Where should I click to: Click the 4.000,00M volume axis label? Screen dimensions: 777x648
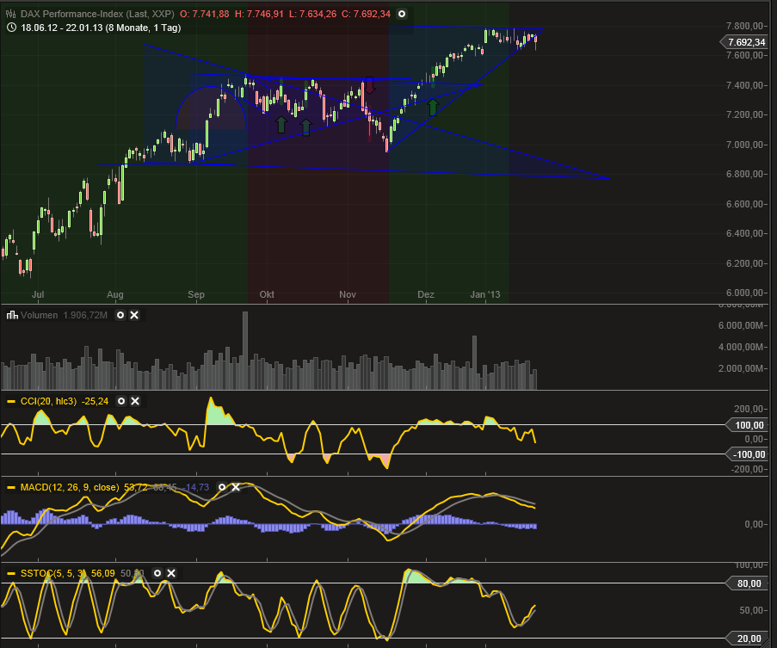pos(740,347)
